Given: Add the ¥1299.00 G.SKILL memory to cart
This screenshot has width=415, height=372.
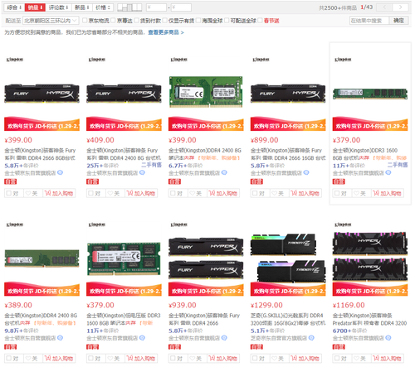Looking at the screenshot, I should click(x=305, y=359).
